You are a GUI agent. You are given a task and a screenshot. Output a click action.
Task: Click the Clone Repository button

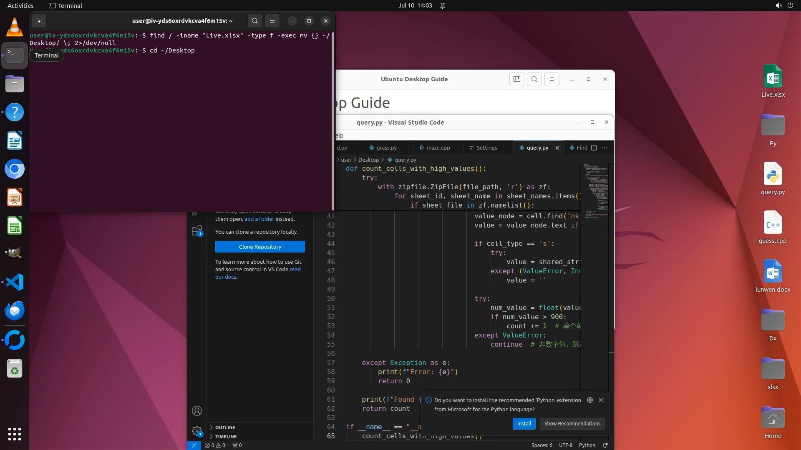point(260,247)
